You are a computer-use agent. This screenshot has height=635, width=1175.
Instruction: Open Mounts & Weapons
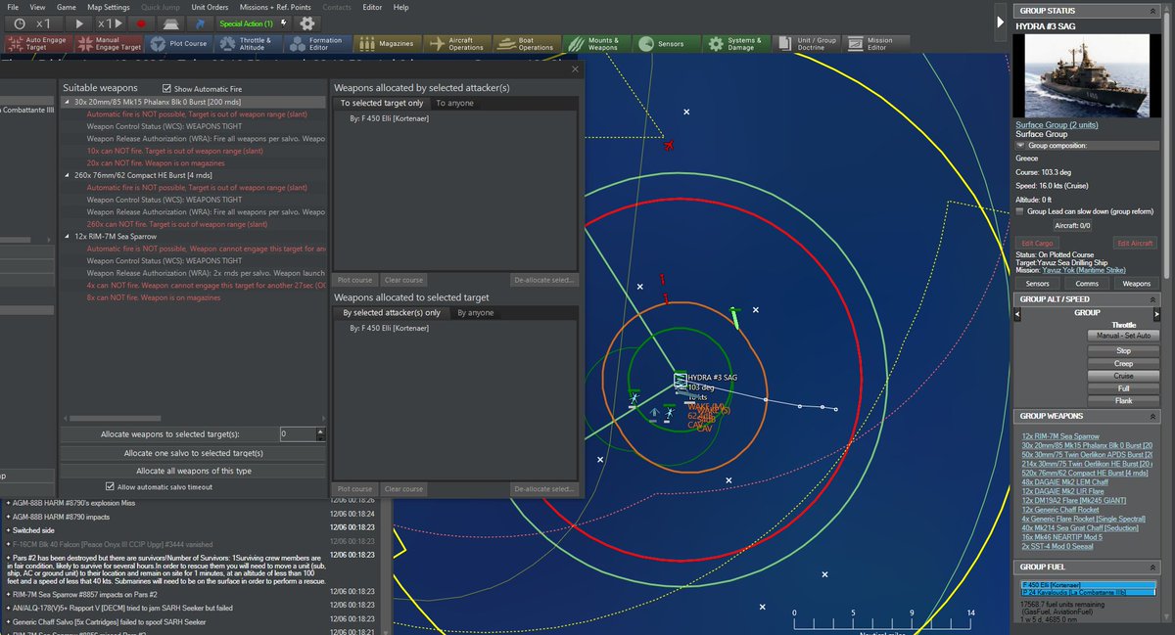pyautogui.click(x=595, y=44)
